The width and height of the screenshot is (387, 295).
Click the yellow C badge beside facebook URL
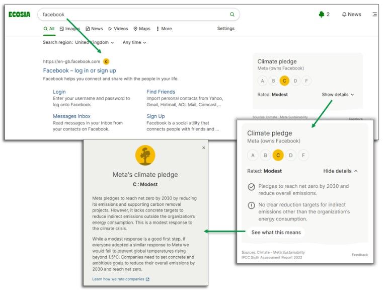pos(106,61)
